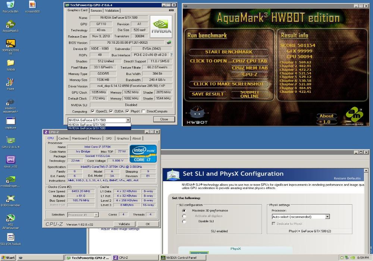
Task: Click the Intel Core i7 logo in CPU-Z
Action: tap(143, 154)
